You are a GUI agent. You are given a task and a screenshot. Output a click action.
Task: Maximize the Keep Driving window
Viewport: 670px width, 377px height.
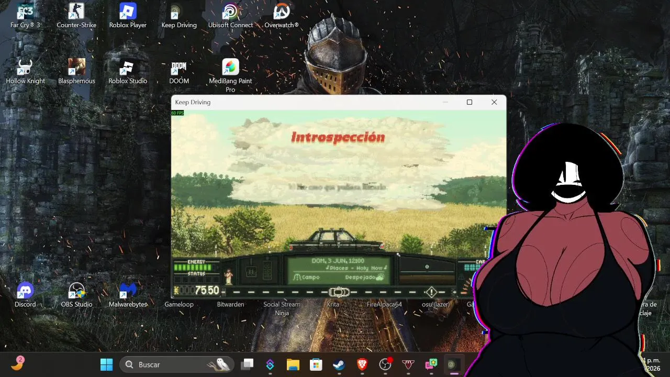pyautogui.click(x=470, y=102)
